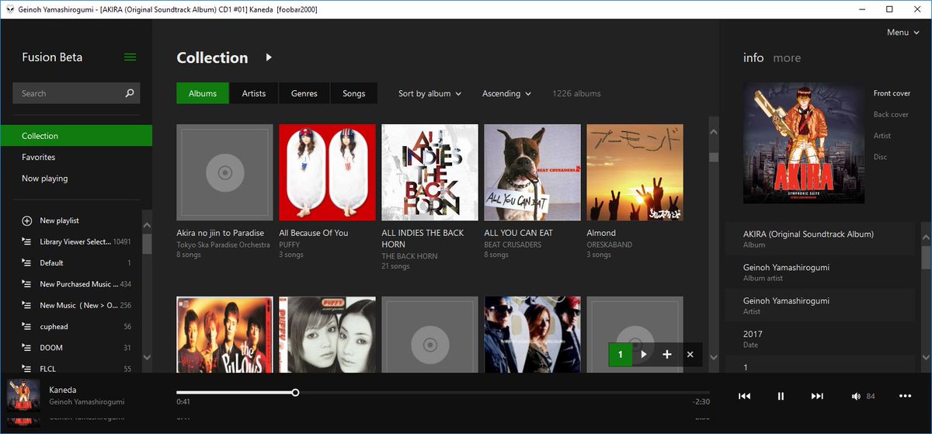Click the DOOM playlist icon
This screenshot has height=434, width=932.
(26, 347)
